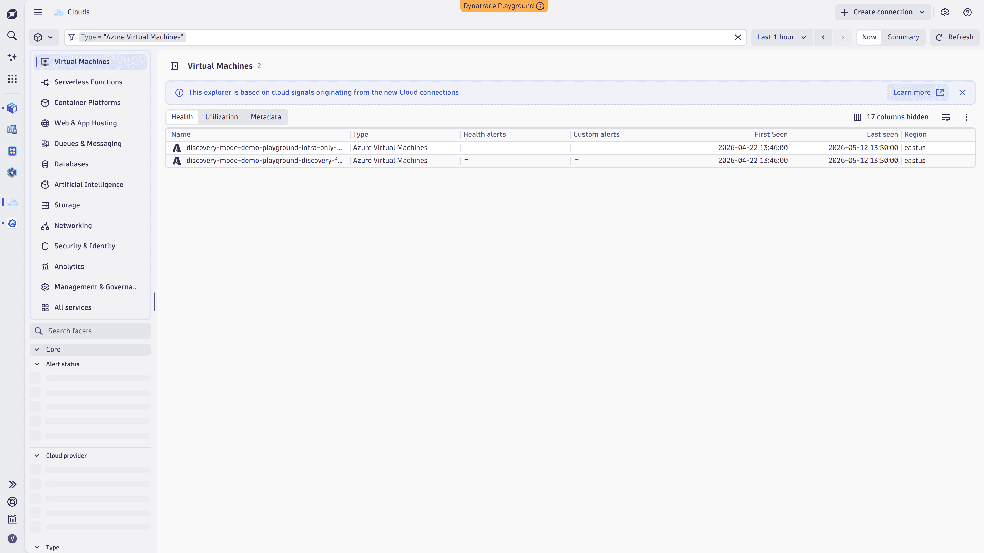Click the Type filter query field
Screen dimensions: 984x553
coord(405,37)
